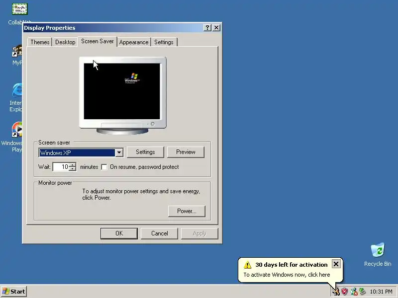Viewport: 398px width, 298px height.
Task: Switch to the Desktop tab
Action: pos(65,42)
